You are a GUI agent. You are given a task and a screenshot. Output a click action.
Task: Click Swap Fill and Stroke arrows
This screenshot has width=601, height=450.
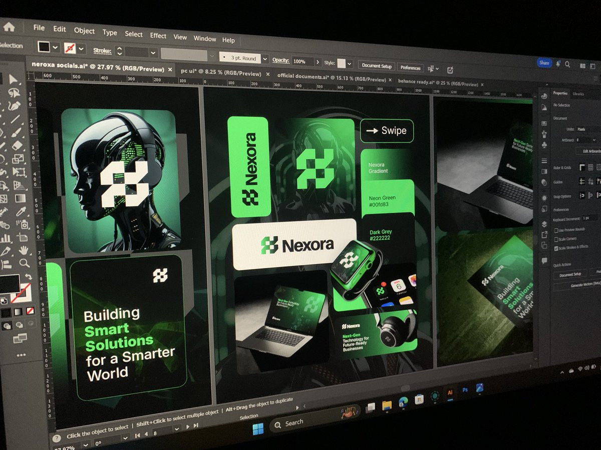click(29, 276)
